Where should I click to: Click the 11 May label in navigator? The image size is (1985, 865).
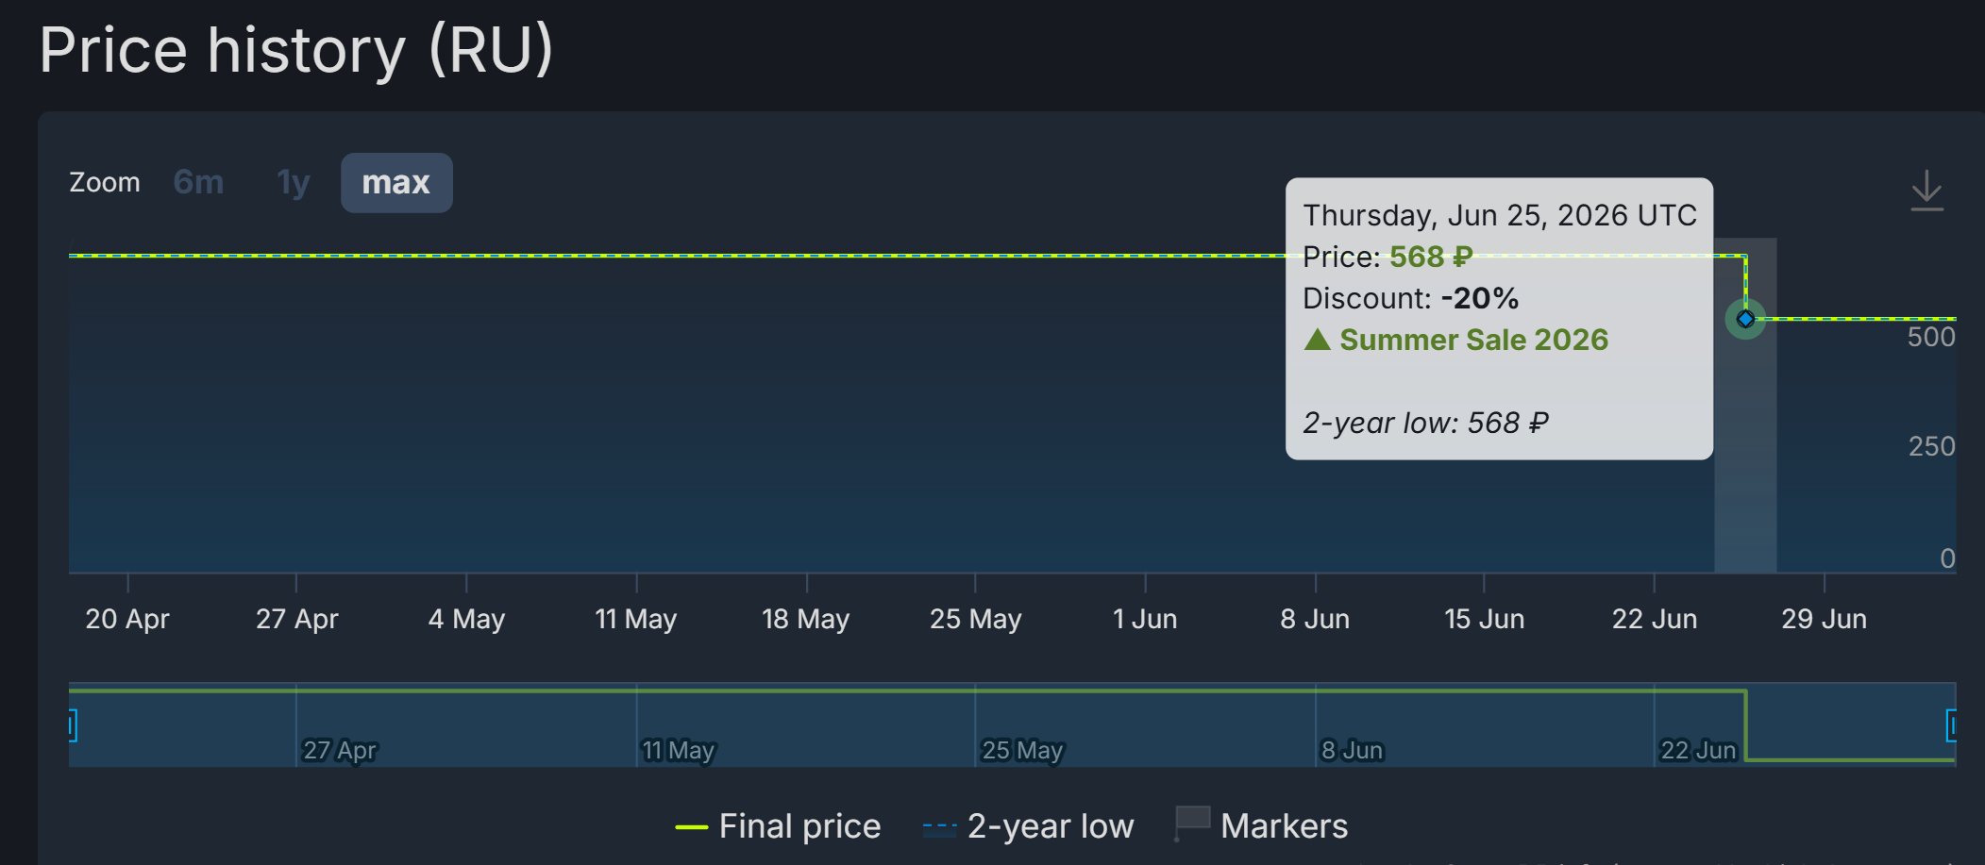coord(678,750)
